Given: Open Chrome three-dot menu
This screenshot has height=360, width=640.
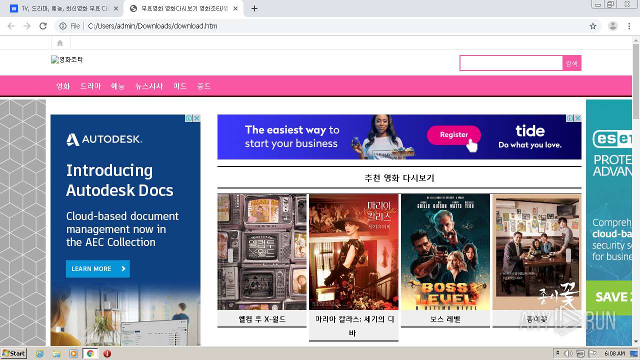Looking at the screenshot, I should [629, 26].
